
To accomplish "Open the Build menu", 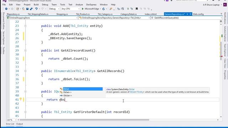I will pyautogui.click(x=36, y=5).
